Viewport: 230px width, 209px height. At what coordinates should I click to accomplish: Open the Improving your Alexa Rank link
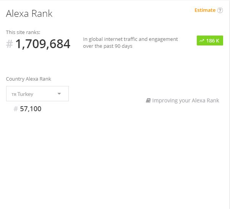coord(186,100)
